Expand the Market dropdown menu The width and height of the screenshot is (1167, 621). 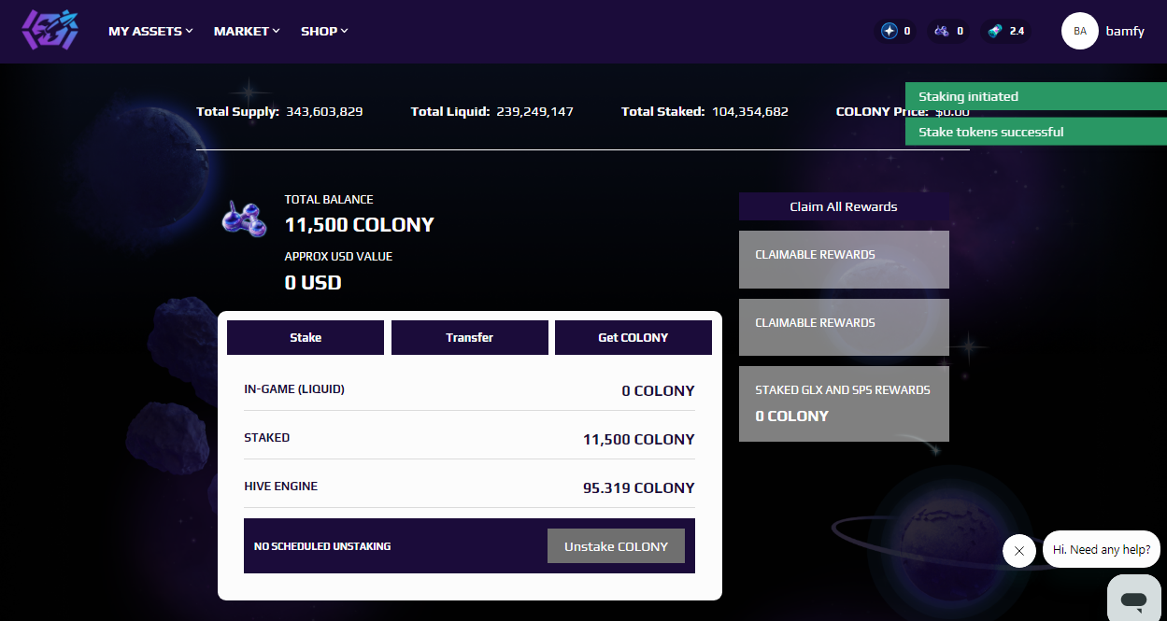pyautogui.click(x=247, y=31)
